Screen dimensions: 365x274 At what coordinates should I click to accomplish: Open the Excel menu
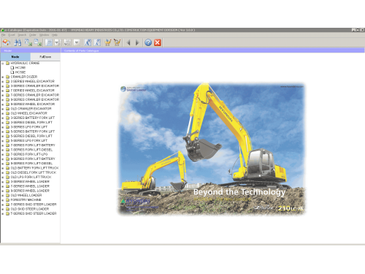(x=12, y=35)
